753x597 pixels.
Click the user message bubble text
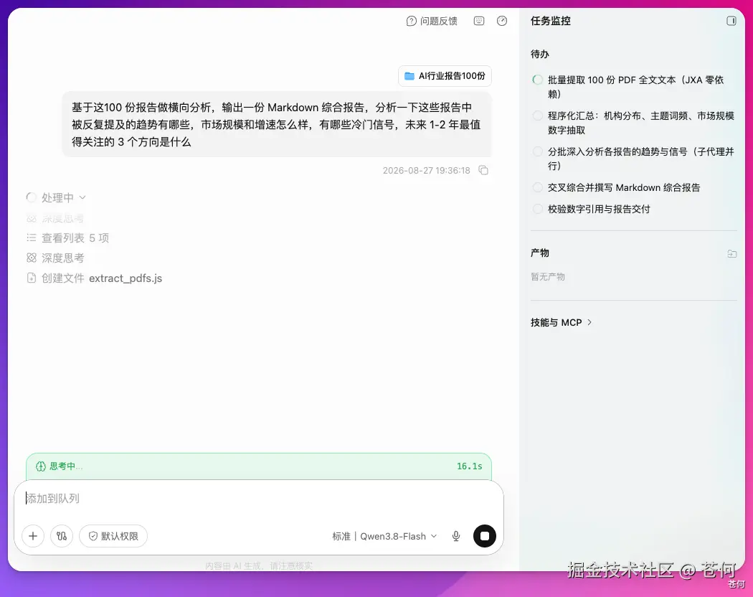pos(276,125)
